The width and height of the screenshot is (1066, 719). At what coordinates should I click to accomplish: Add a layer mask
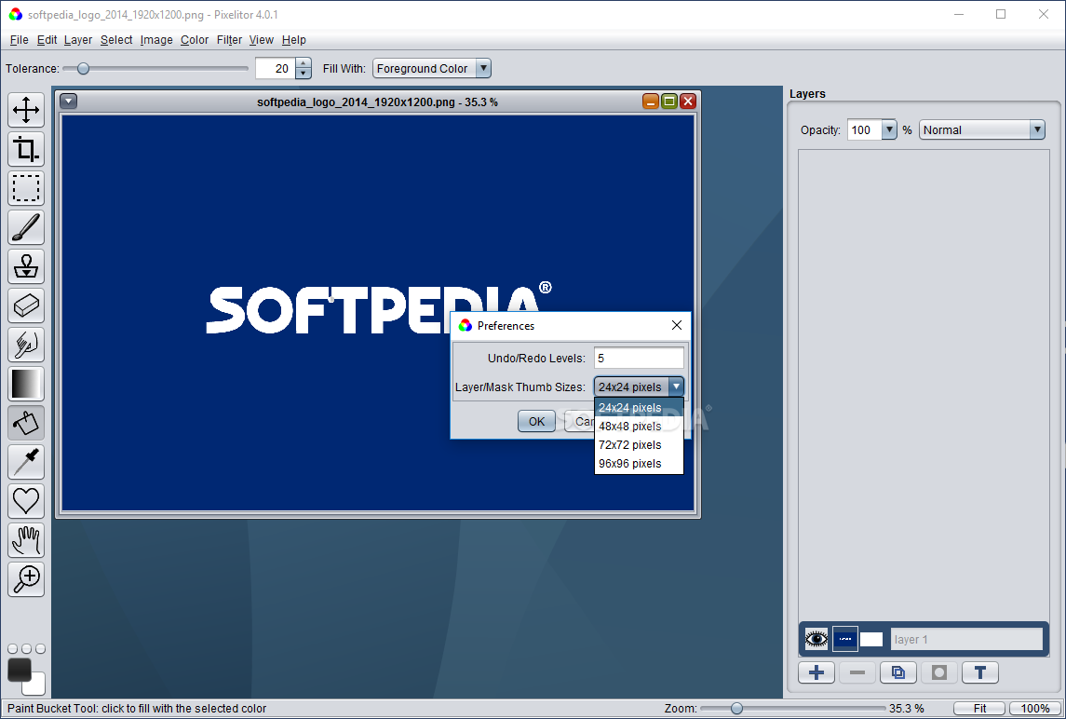939,672
